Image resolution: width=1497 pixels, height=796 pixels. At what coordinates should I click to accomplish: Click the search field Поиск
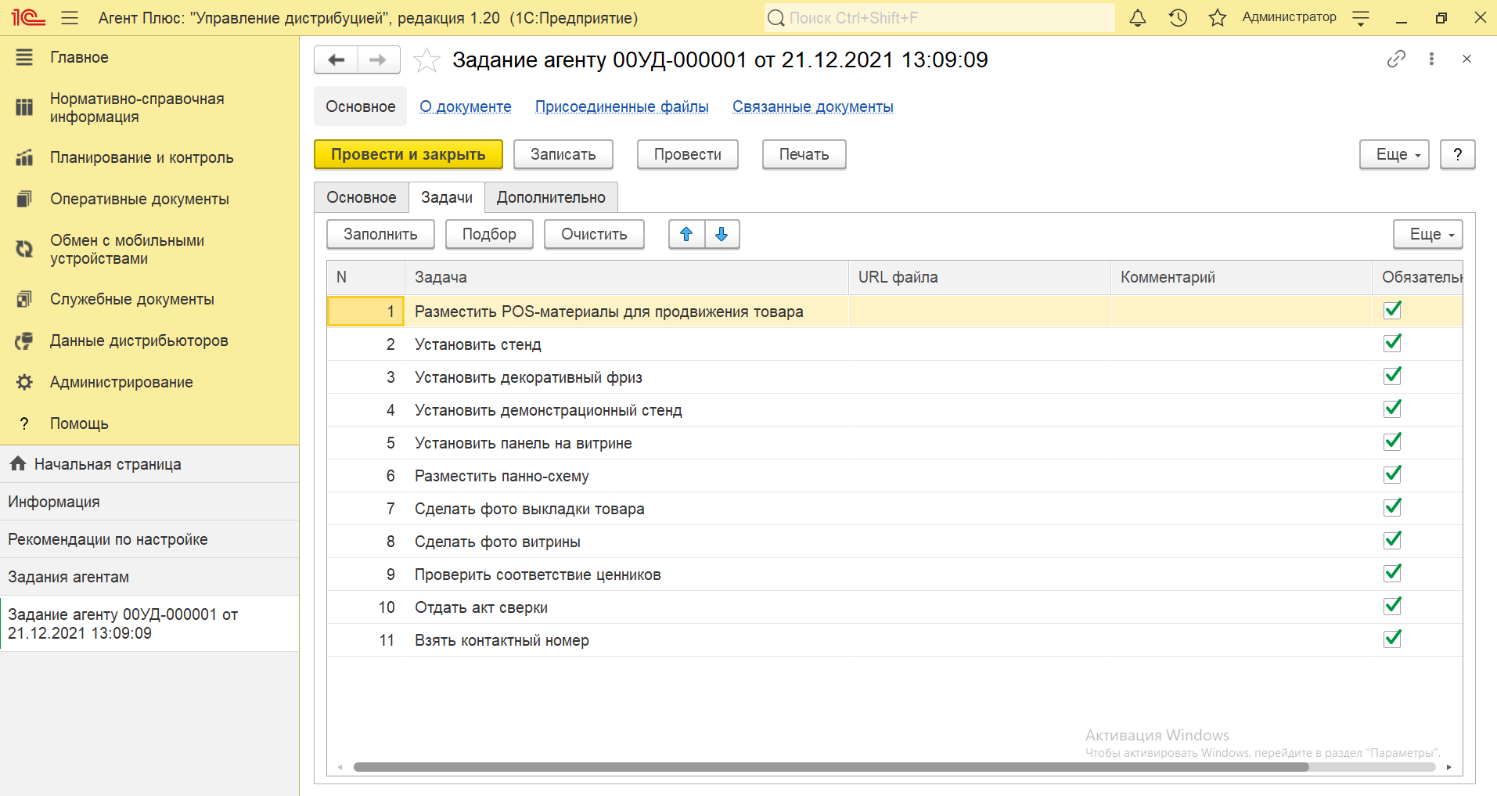click(939, 18)
